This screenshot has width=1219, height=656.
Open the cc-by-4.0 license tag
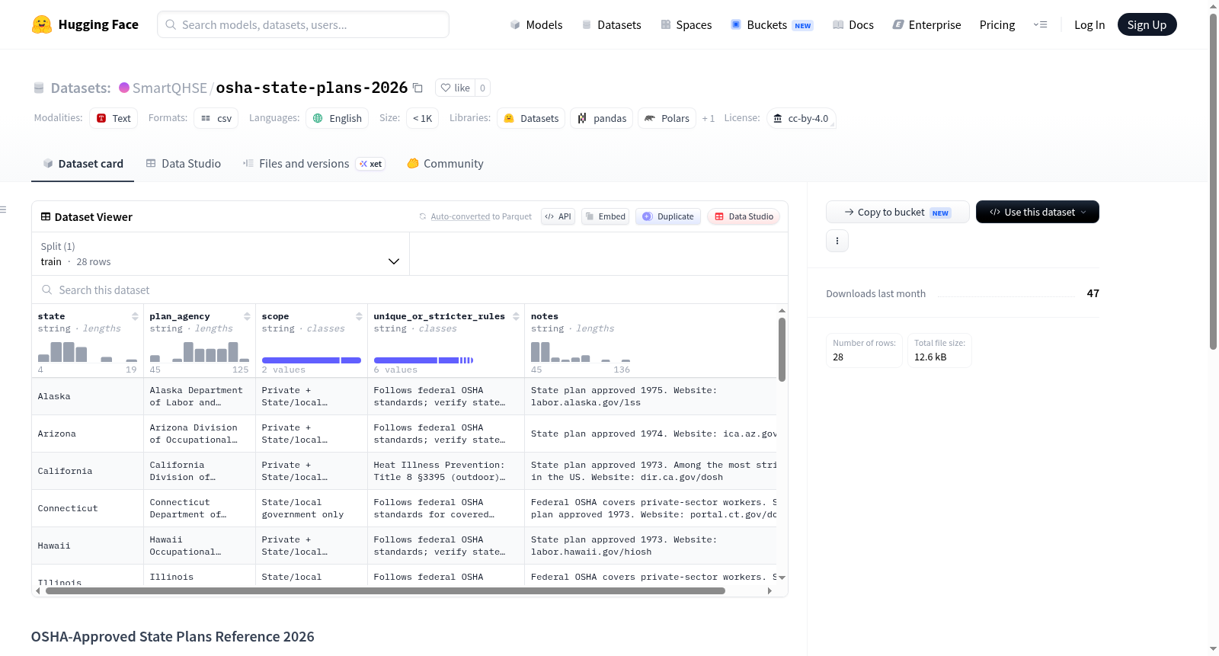coord(801,118)
